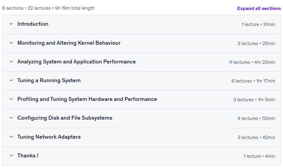Click the '1 lecture • 4min' text
This screenshot has height=168, width=283.
click(259, 156)
